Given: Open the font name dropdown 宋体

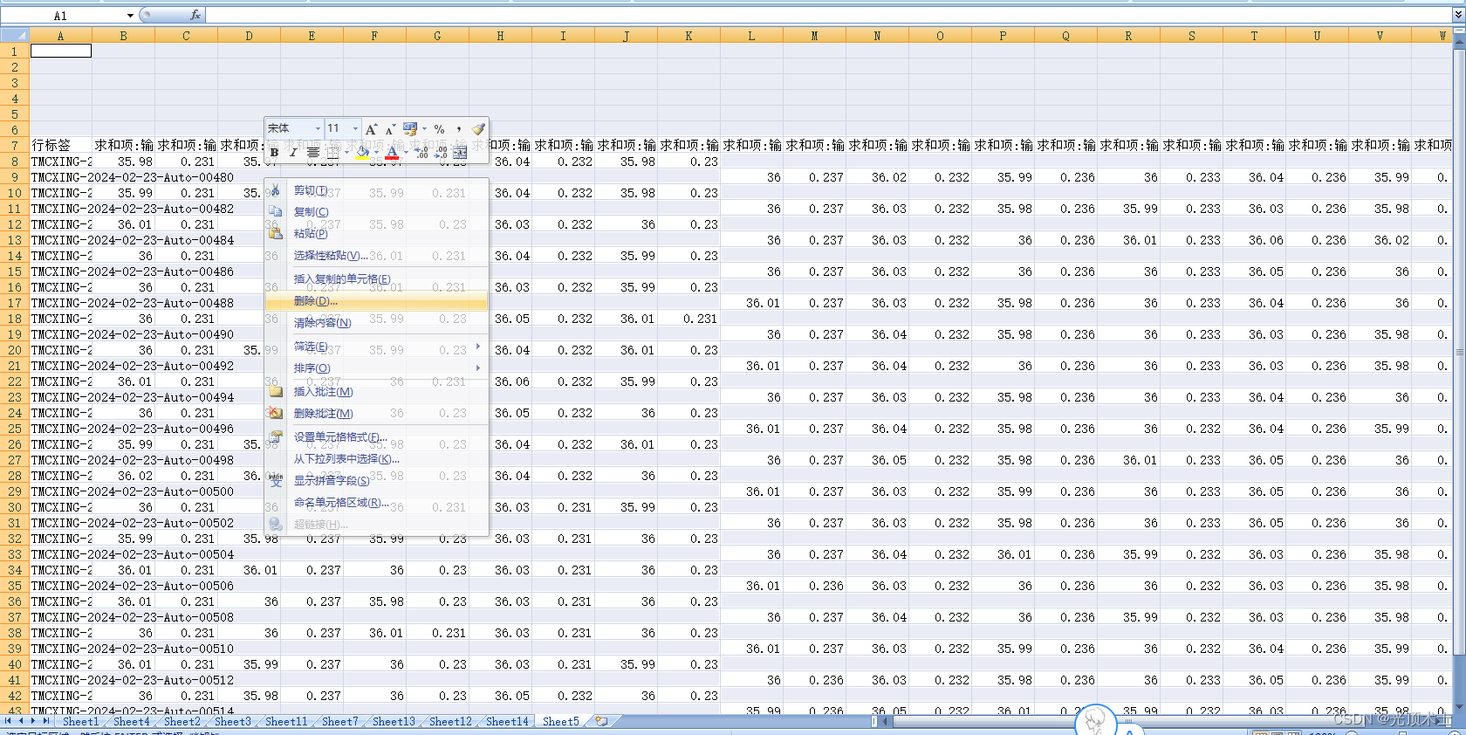Looking at the screenshot, I should pos(318,128).
